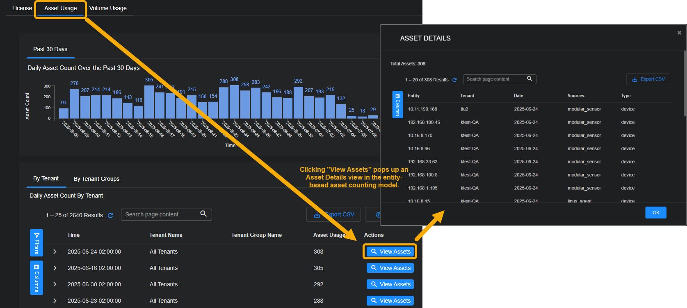Click magnifier icon in tenant search box

[203, 214]
